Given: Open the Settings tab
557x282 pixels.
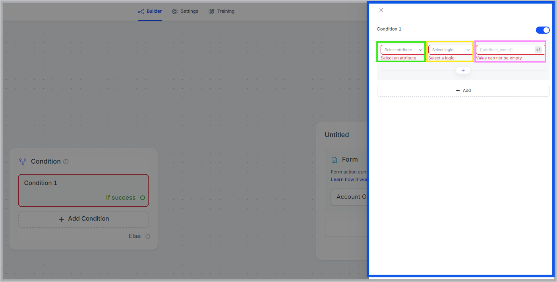Looking at the screenshot, I should point(185,11).
